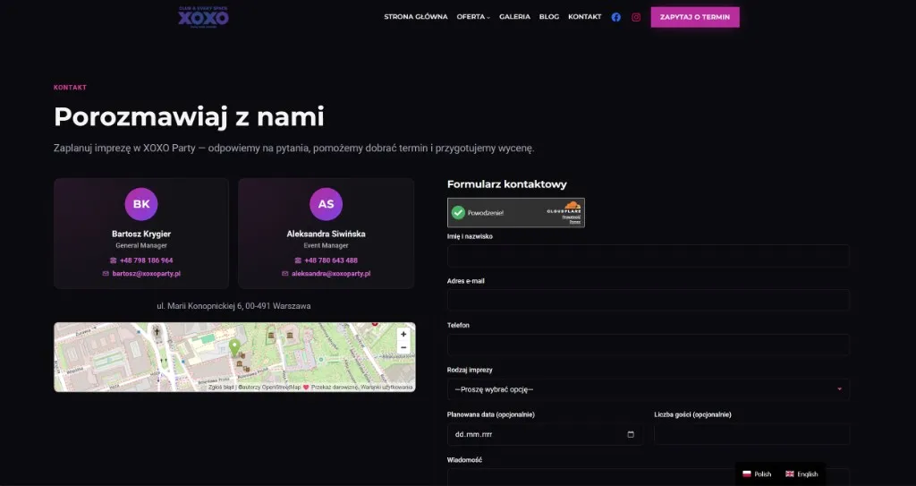
Task: Click the green location pin on map
Action: point(234,348)
